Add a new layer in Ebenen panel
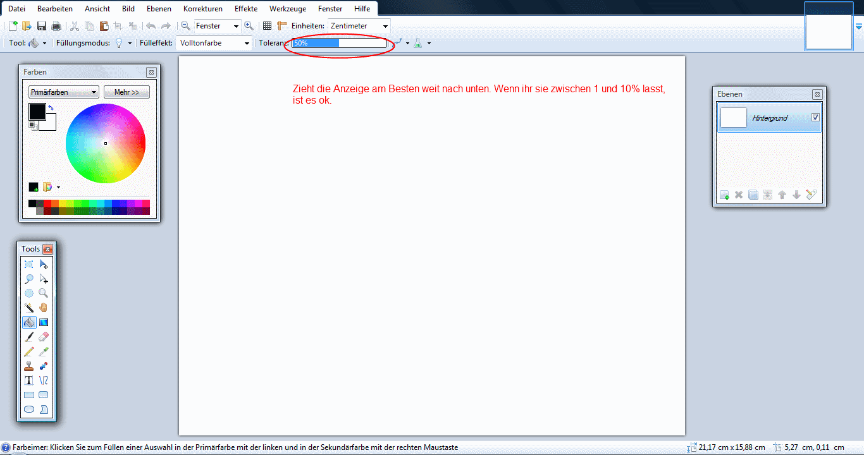Viewport: 864px width, 455px height. click(724, 195)
